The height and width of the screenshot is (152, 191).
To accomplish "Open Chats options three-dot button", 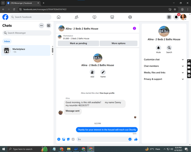I will [x=41, y=25].
